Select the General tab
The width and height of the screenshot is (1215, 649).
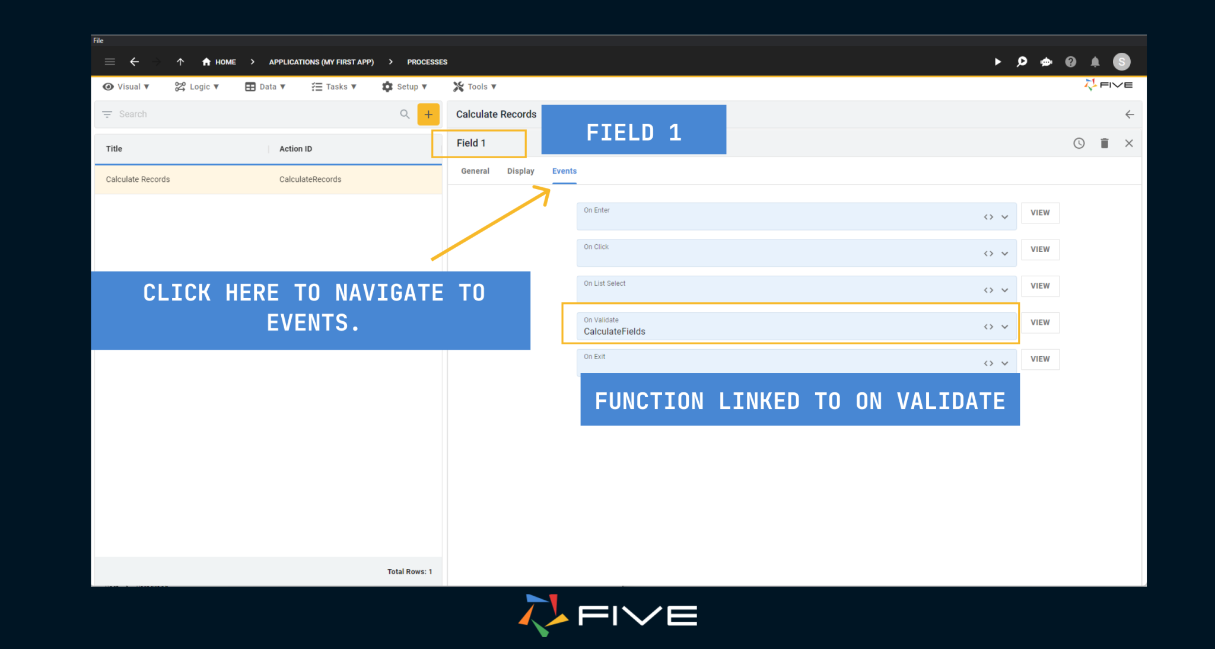coord(474,171)
